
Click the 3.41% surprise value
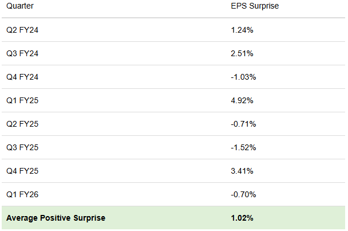242,171
